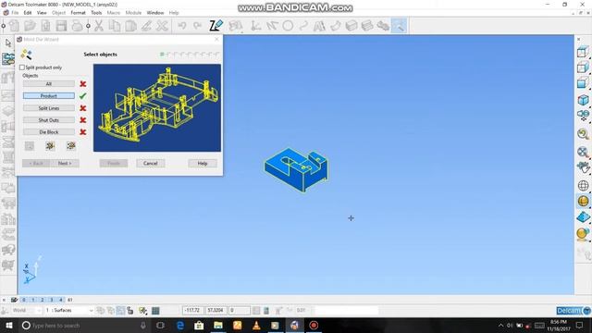
Task: Click the Z coordinate field showing 0
Action: click(239, 311)
